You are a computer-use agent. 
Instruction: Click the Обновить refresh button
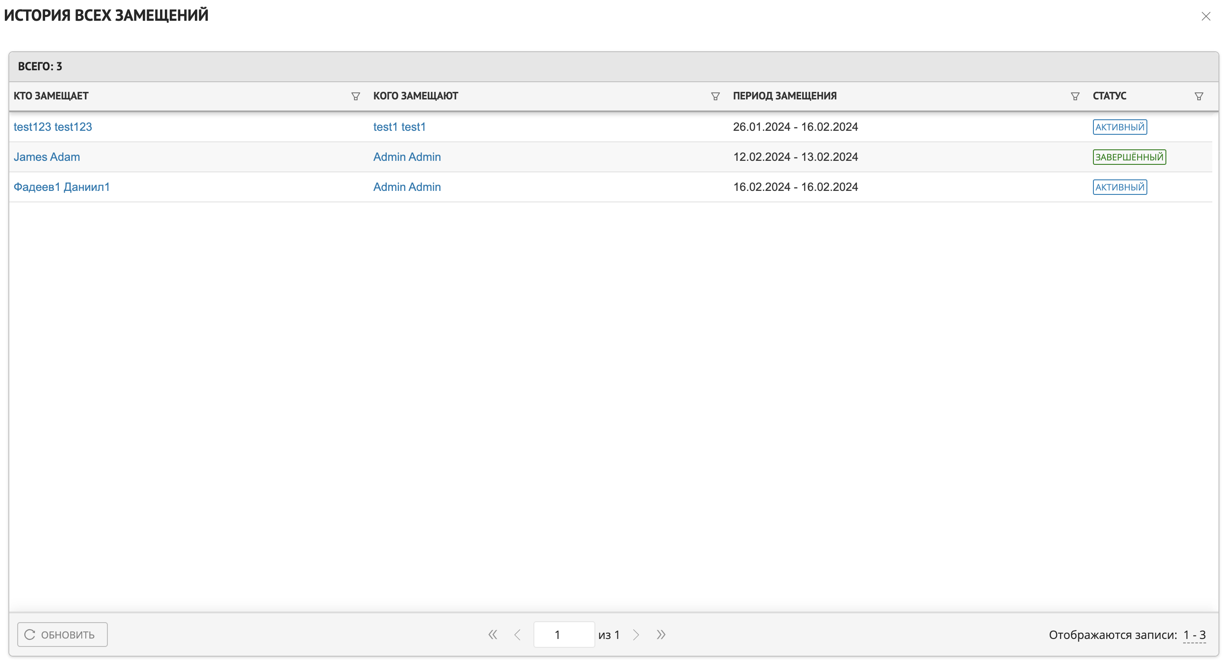click(x=62, y=634)
